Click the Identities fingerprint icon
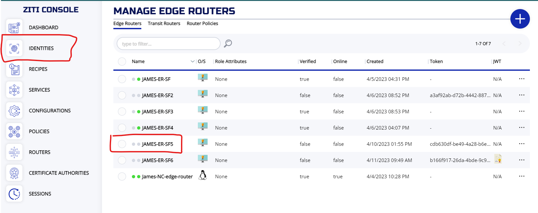The width and height of the screenshot is (538, 213). pos(14,48)
